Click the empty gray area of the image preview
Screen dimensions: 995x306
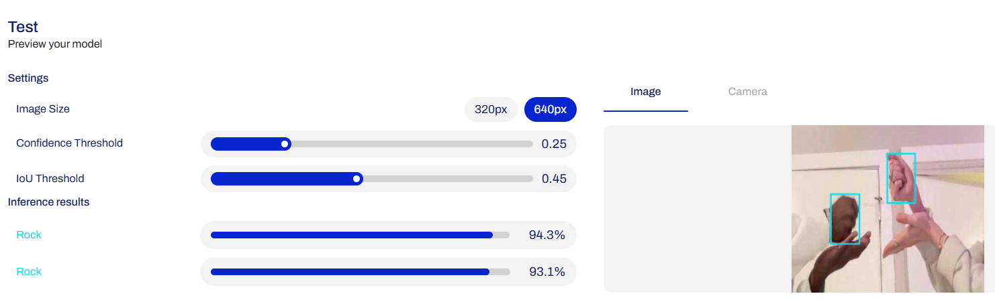[698, 209]
